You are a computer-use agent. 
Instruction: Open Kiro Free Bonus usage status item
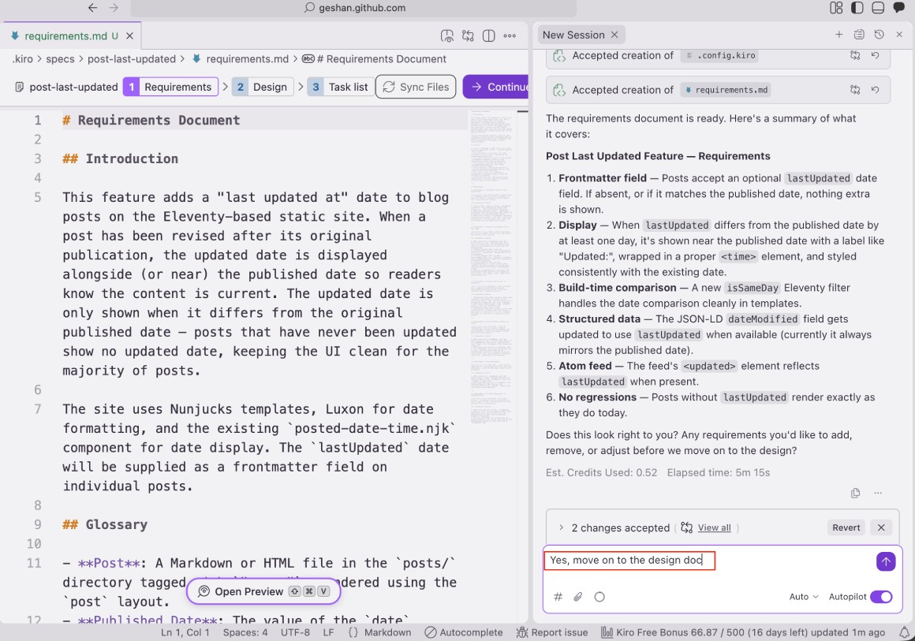(743, 632)
